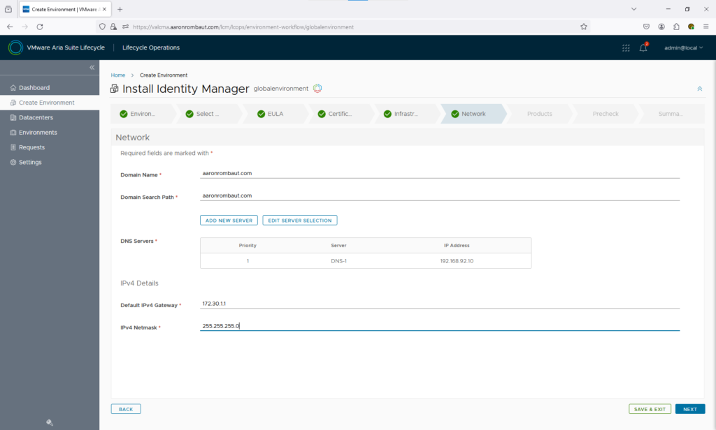Open the Certificate wizard step
This screenshot has width=716, height=430.
[340, 114]
